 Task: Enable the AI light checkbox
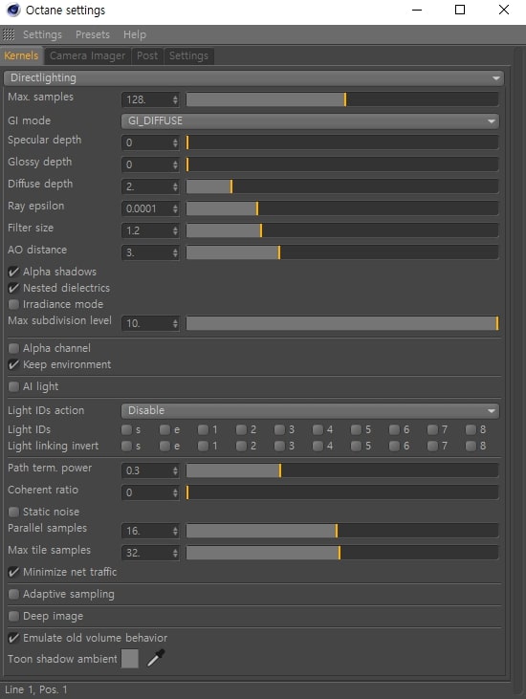(x=13, y=386)
